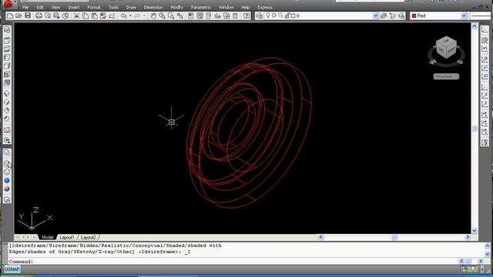Click the Help question mark icon
This screenshot has width=493, height=277.
coord(246,15)
